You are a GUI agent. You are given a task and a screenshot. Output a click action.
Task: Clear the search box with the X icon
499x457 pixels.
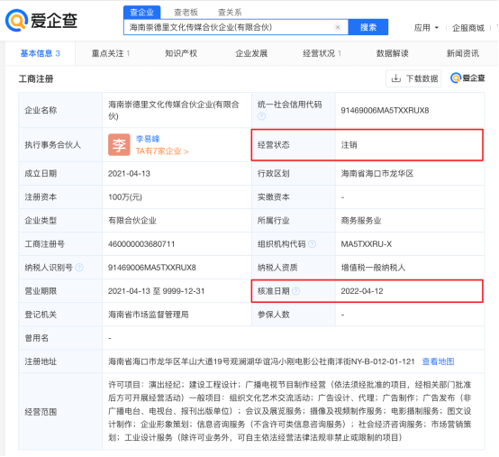(338, 27)
